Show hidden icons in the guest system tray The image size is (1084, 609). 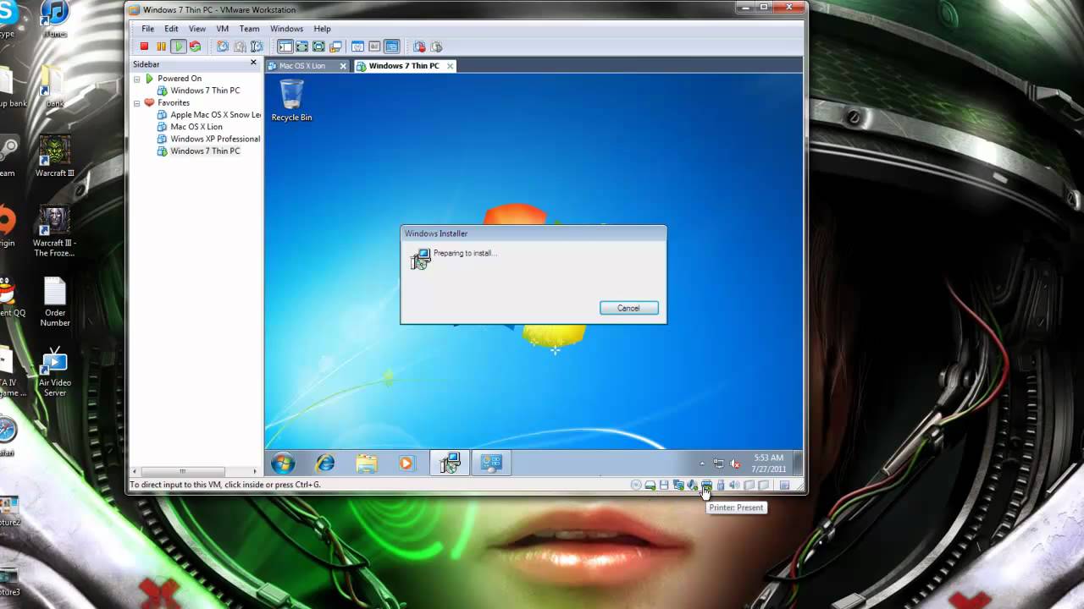[x=701, y=464]
